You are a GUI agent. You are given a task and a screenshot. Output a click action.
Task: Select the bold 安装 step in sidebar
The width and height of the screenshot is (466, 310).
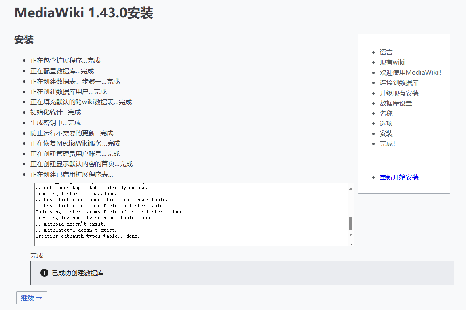386,134
